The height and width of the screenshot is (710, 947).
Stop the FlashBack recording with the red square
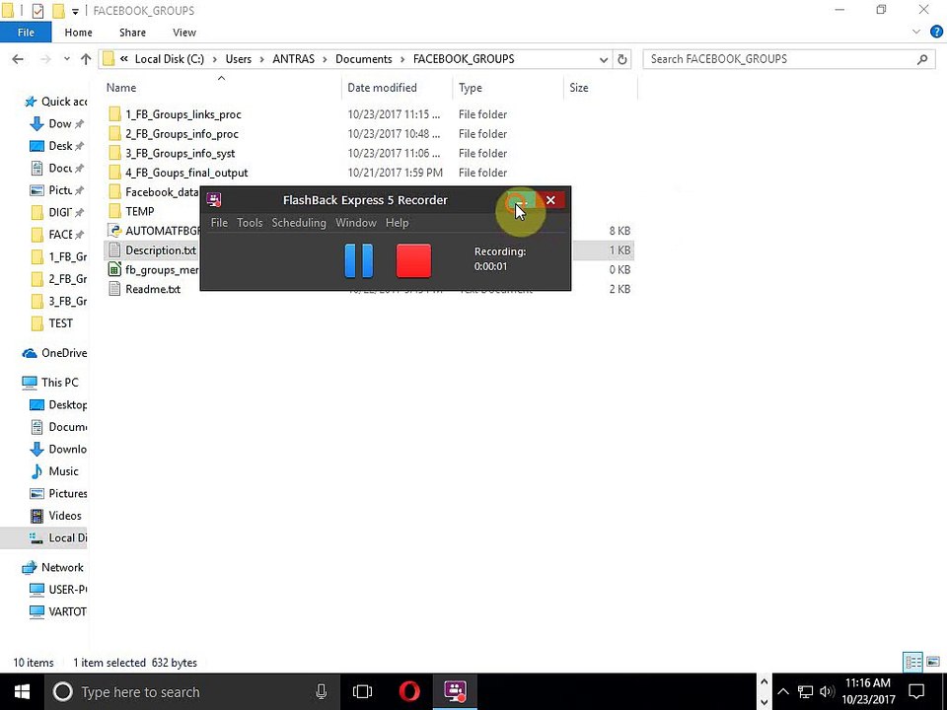click(413, 260)
